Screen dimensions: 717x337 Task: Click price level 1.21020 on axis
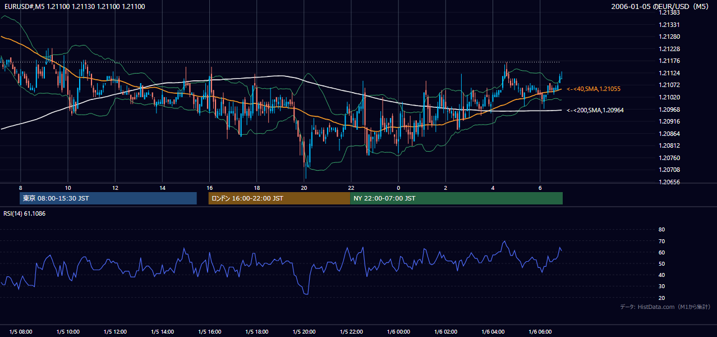coord(669,97)
